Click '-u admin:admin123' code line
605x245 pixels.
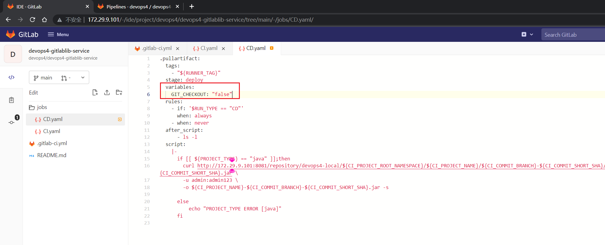pyautogui.click(x=210, y=180)
